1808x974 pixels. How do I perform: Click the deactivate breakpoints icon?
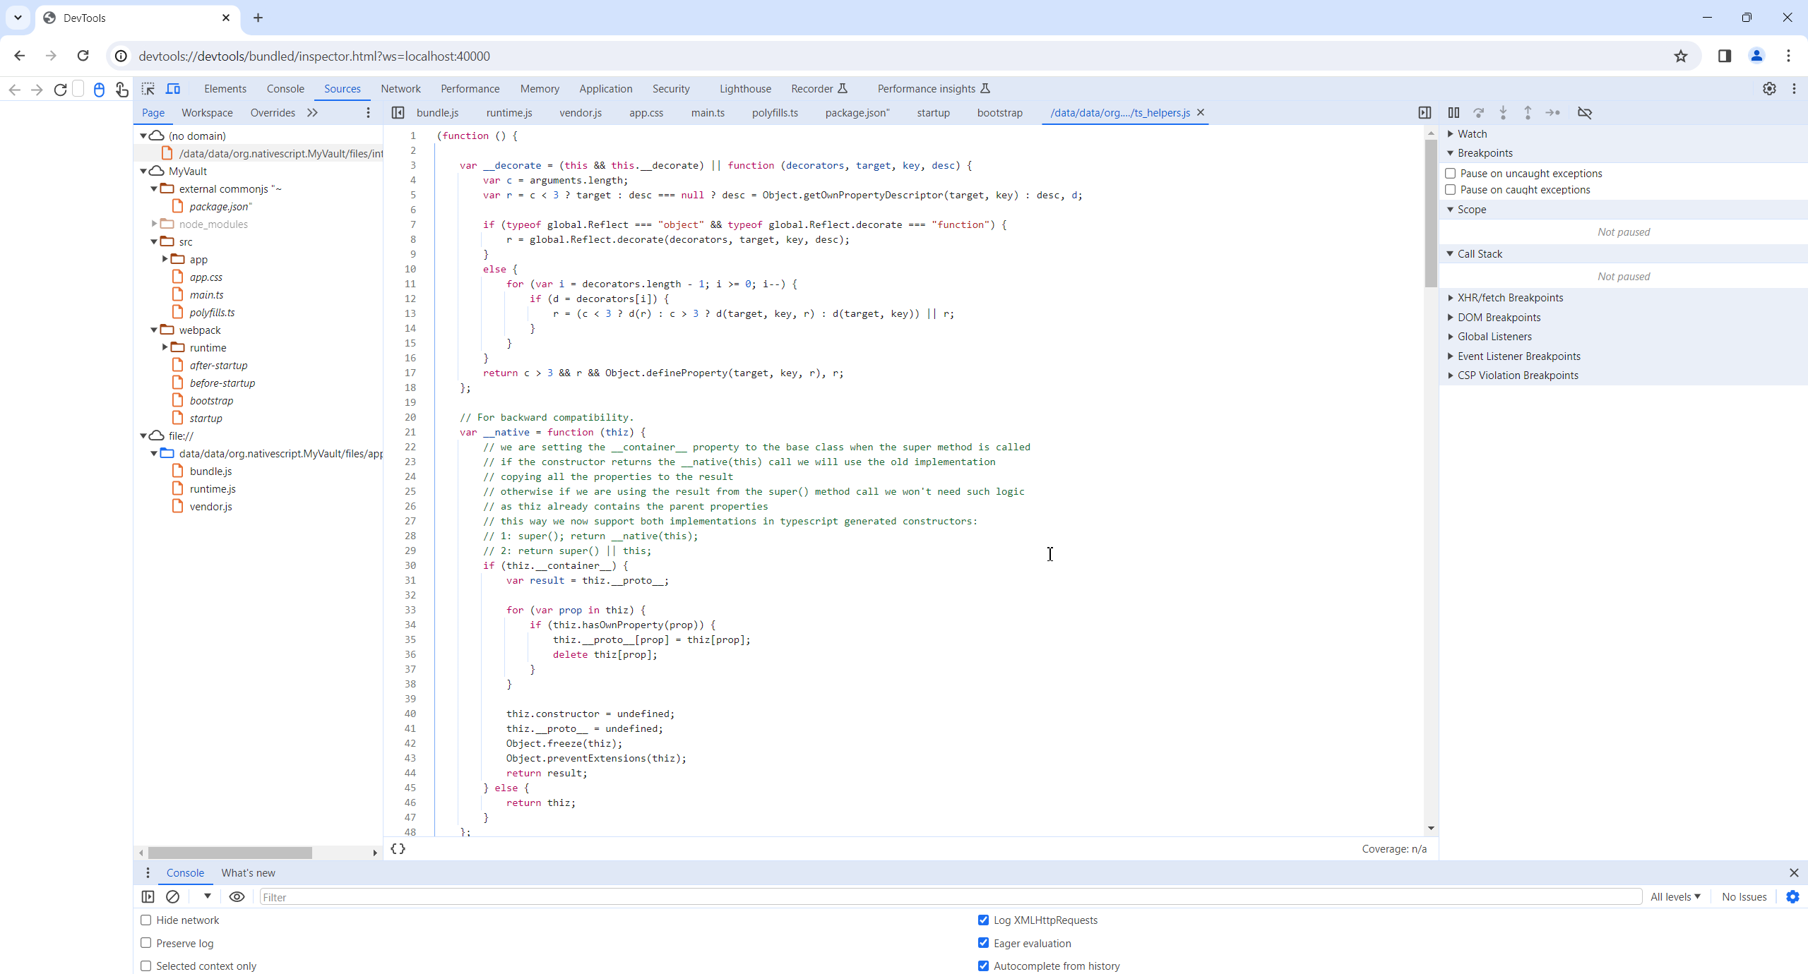(x=1585, y=113)
